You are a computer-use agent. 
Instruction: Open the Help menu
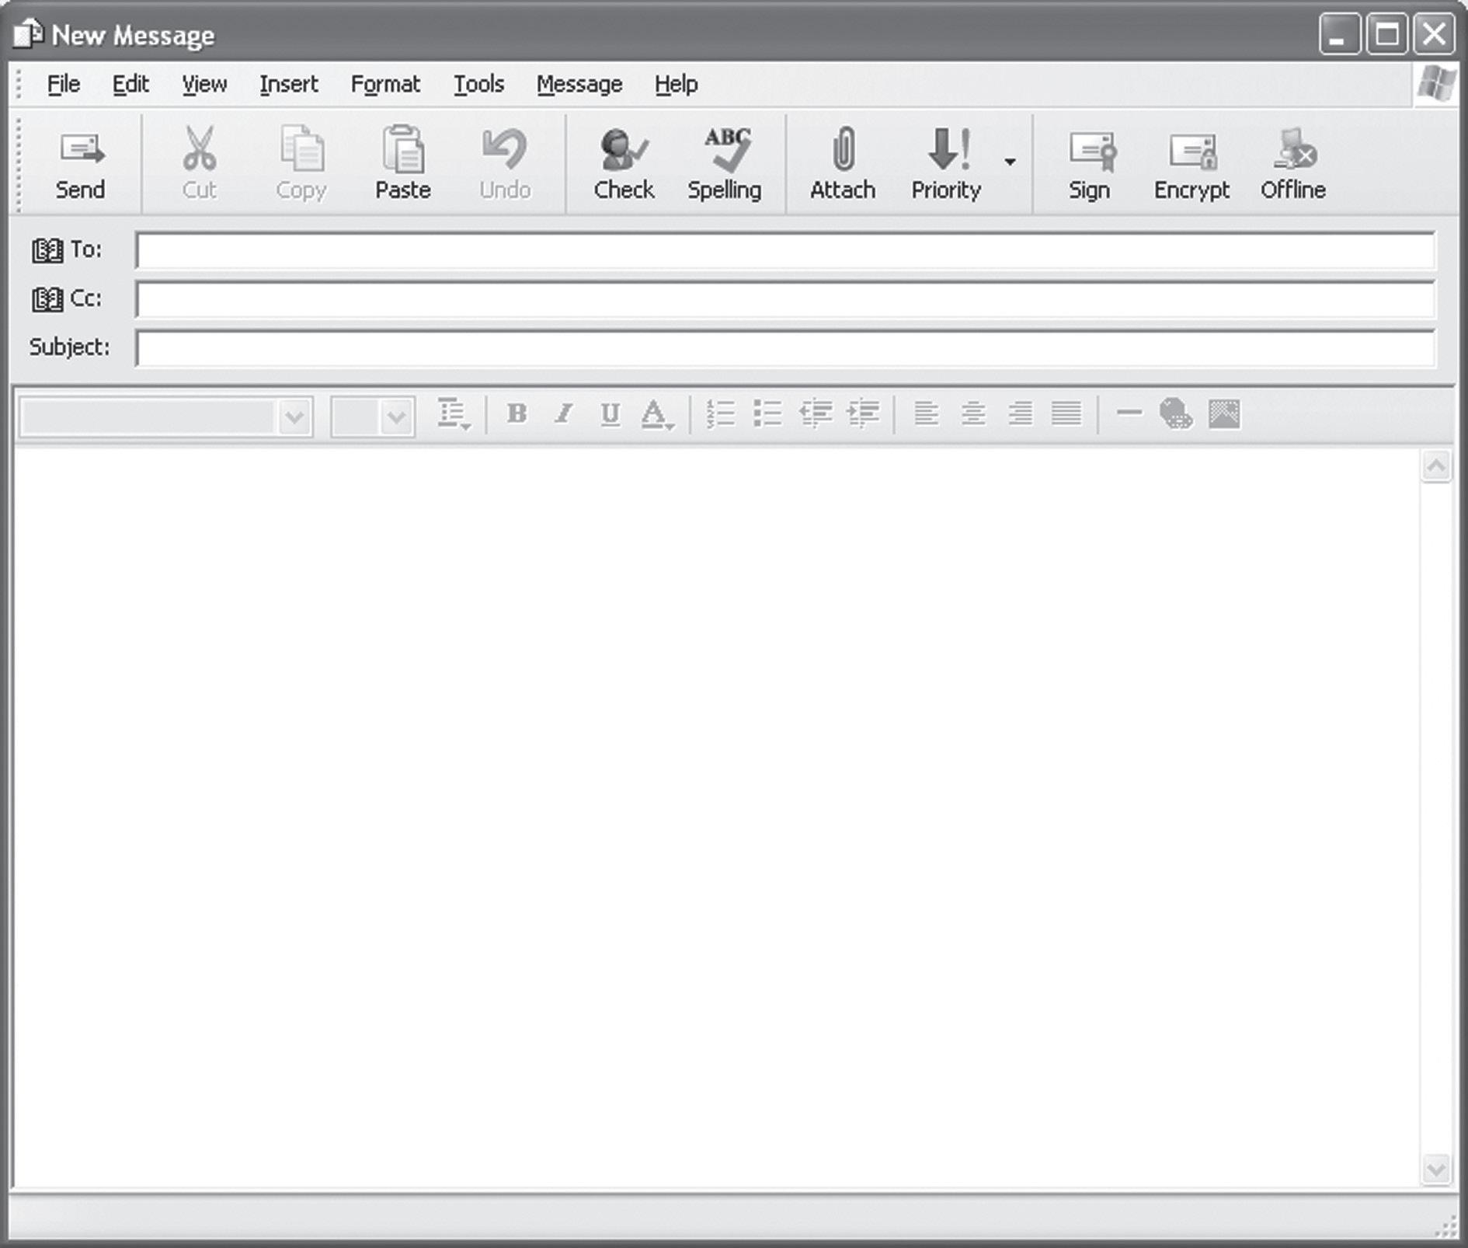[x=677, y=84]
